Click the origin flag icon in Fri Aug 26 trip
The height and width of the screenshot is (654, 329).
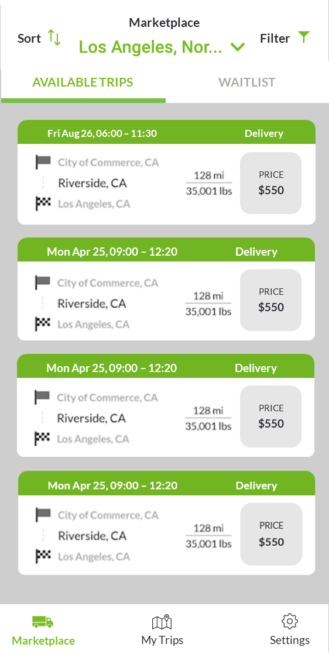coord(43,162)
